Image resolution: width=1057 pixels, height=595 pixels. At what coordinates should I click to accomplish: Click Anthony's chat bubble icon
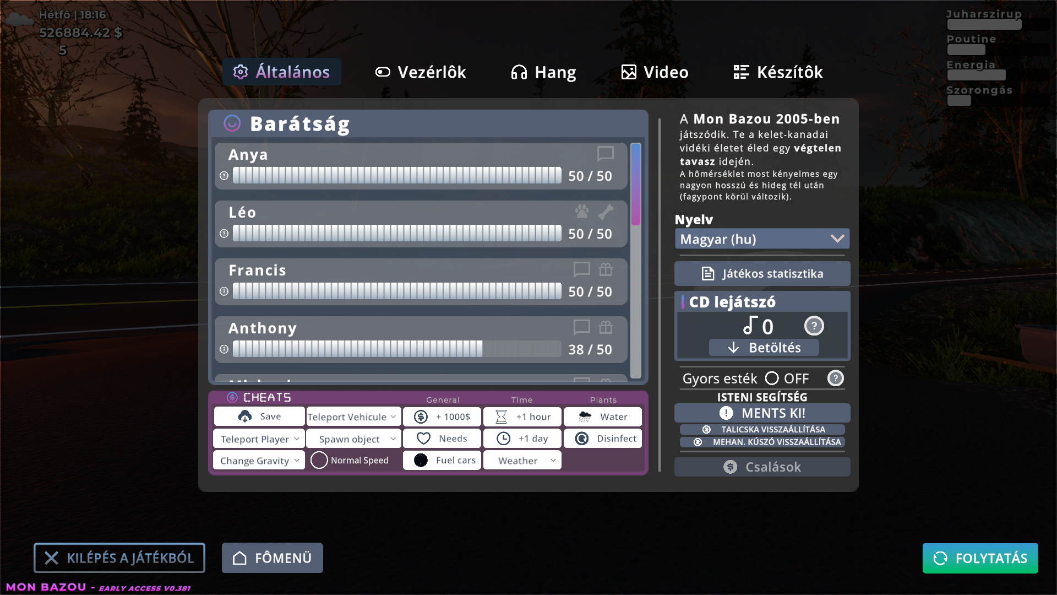tap(581, 327)
